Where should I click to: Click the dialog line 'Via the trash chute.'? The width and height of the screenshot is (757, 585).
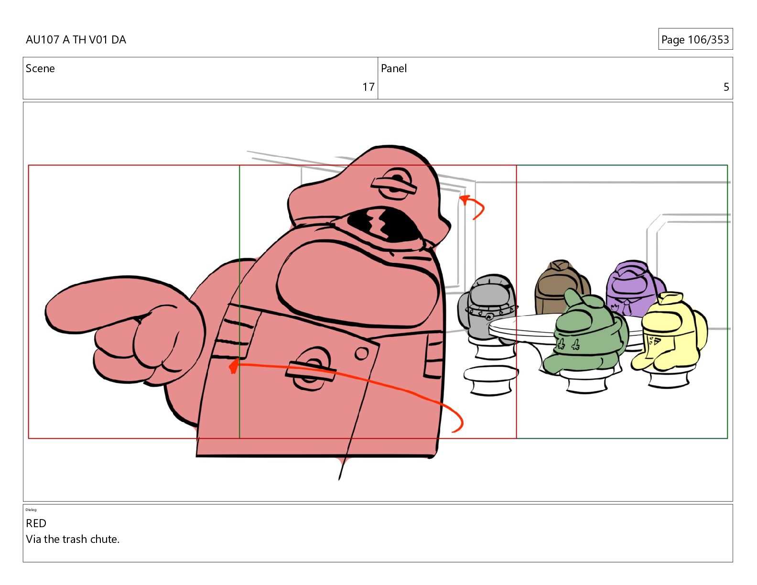pyautogui.click(x=73, y=539)
